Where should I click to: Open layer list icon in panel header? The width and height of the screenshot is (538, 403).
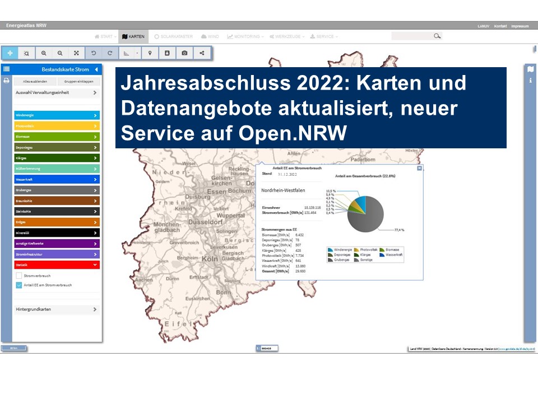pos(7,69)
